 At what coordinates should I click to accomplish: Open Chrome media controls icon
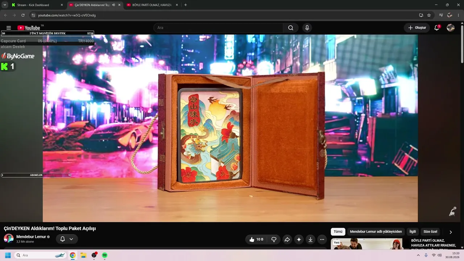click(x=441, y=15)
